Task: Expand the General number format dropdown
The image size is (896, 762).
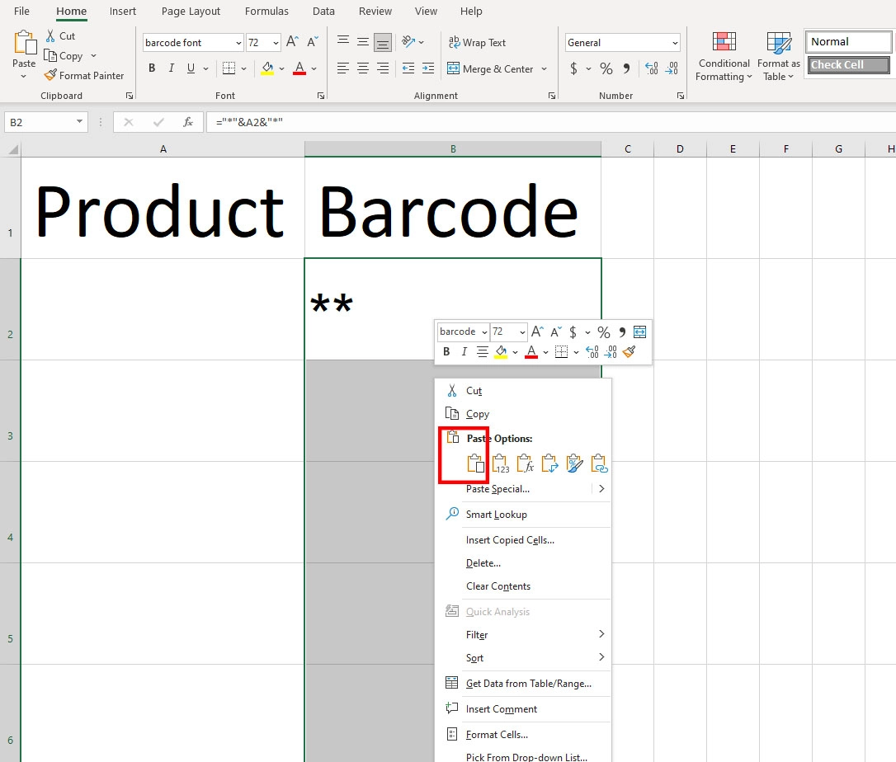Action: (675, 43)
